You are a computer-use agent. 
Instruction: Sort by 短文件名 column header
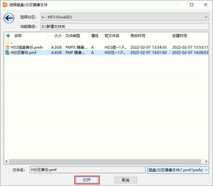coord(112,36)
